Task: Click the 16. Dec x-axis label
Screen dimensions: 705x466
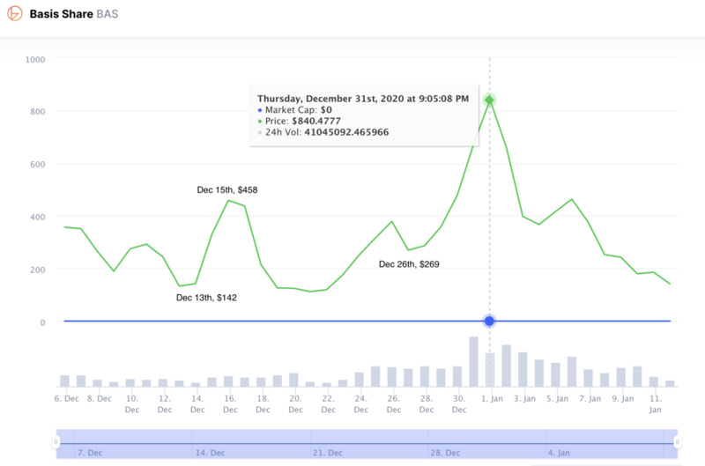Action: [230, 404]
